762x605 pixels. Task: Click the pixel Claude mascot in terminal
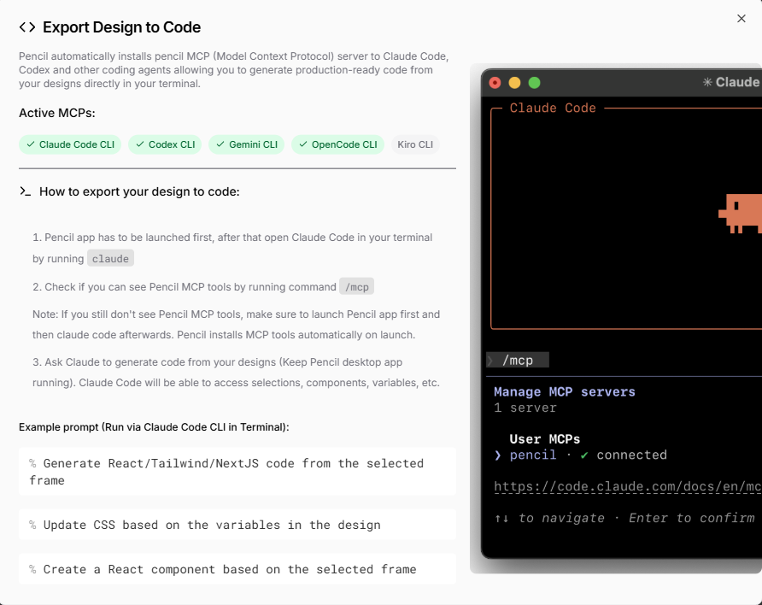point(740,214)
